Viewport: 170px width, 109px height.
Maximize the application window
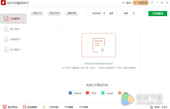(x=162, y=3)
